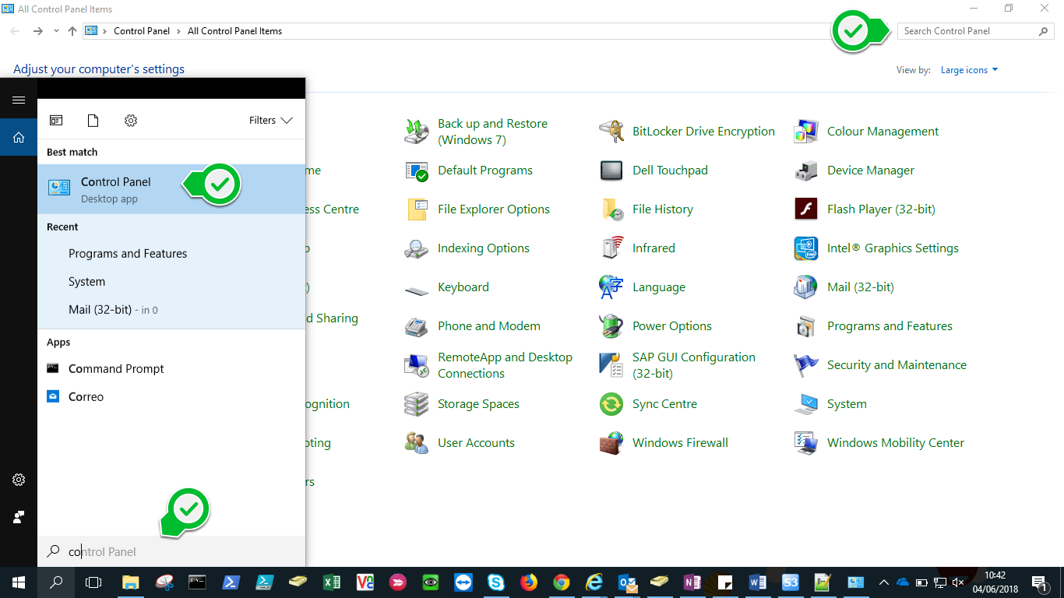Launch Correo from Apps results

tap(171, 397)
